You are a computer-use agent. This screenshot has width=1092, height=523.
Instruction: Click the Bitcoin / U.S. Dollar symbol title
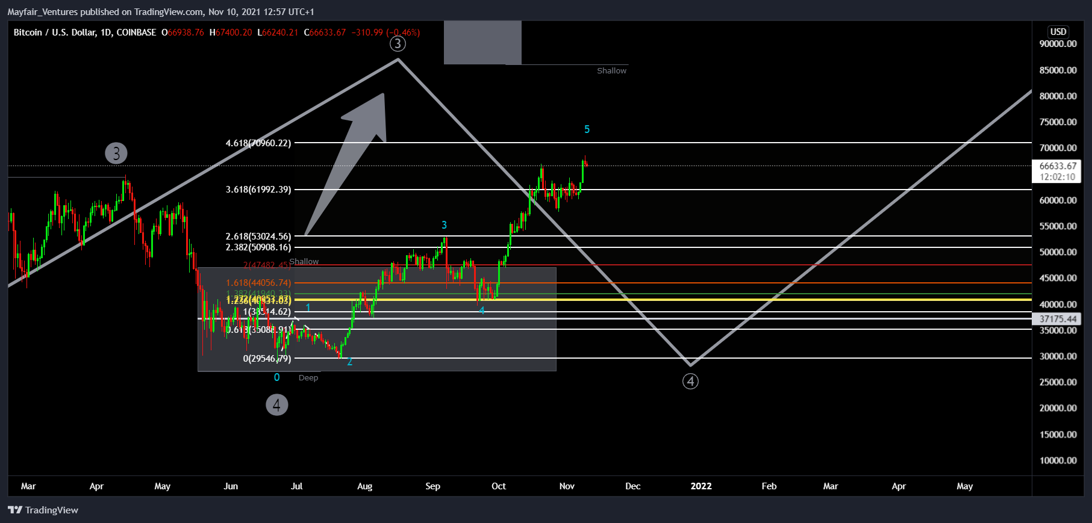pyautogui.click(x=55, y=32)
